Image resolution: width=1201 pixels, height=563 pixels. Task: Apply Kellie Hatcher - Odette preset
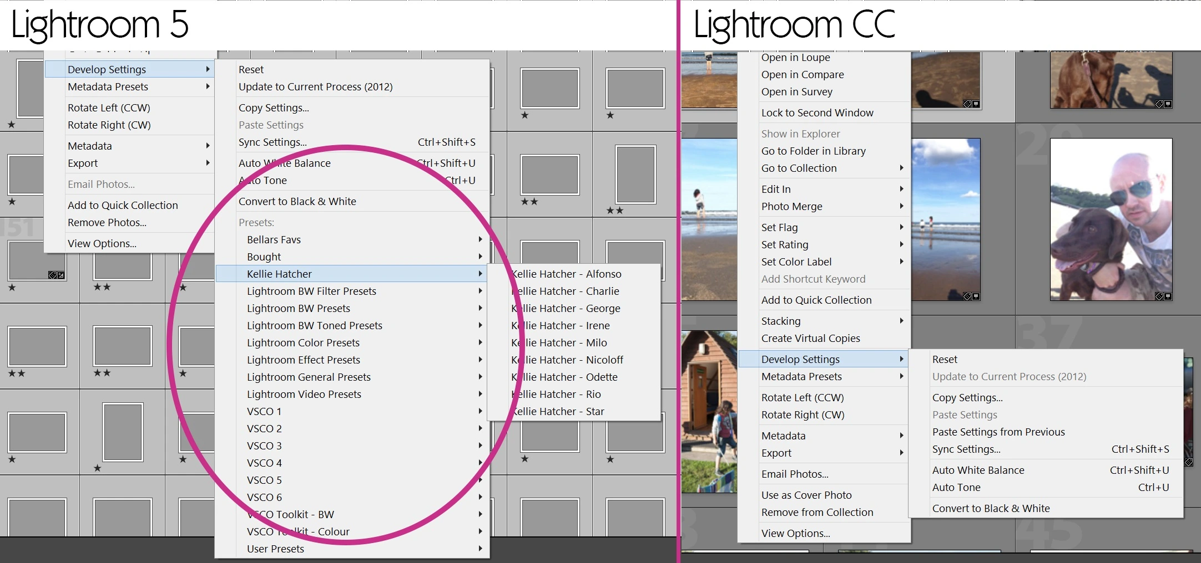click(574, 377)
